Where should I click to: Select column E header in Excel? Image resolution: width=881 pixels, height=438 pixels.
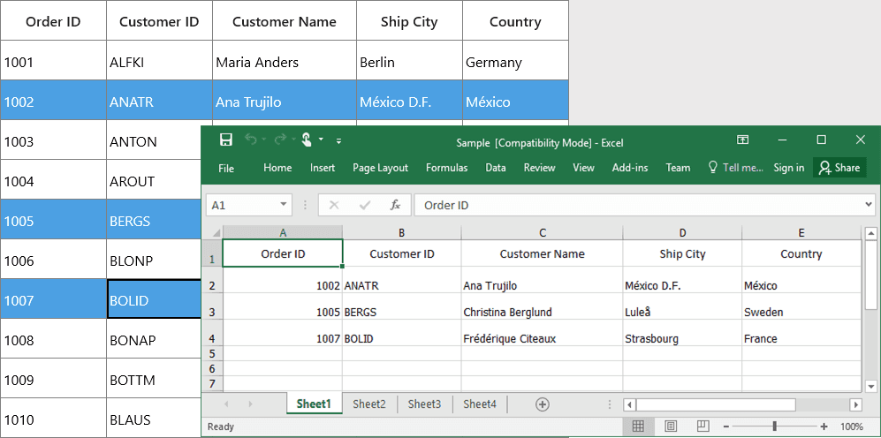click(801, 232)
